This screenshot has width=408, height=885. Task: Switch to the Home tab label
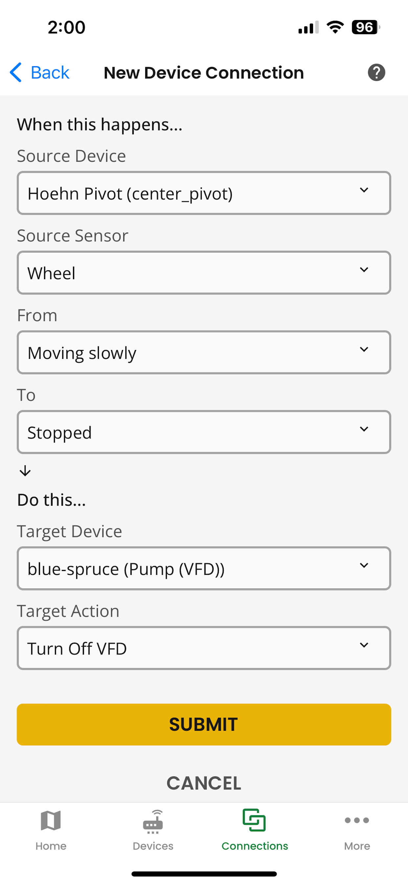[51, 846]
